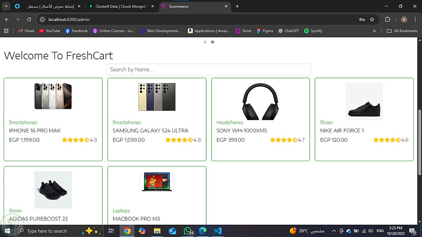Click the SAMSUNG GALAXY S24 ULTRA title
This screenshot has width=422, height=237.
[151, 131]
